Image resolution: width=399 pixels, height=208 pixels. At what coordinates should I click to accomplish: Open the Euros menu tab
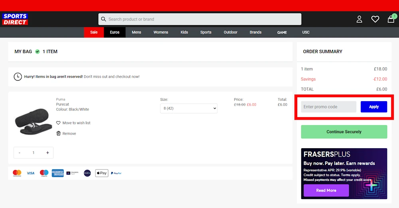click(115, 32)
